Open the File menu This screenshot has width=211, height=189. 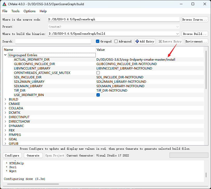pos(5,11)
